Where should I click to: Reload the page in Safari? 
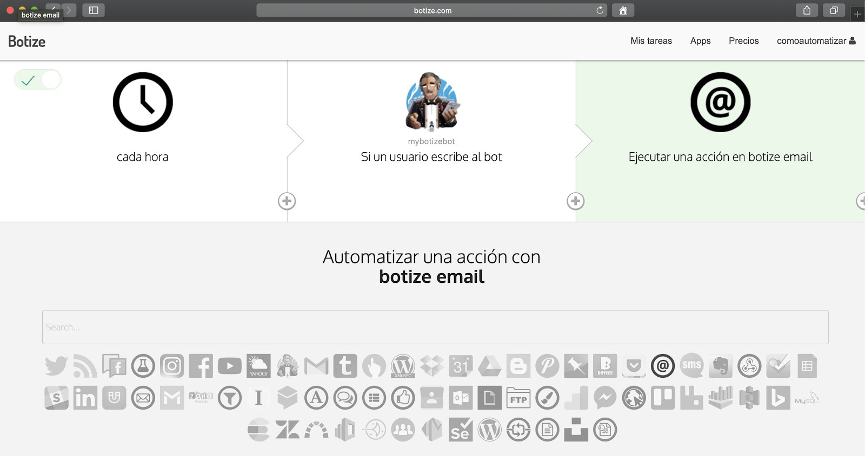[x=600, y=10]
